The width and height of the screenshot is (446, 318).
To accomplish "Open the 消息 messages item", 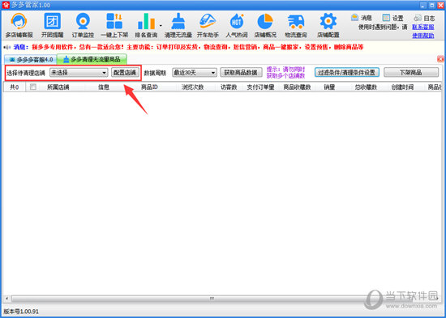I will pyautogui.click(x=362, y=18).
